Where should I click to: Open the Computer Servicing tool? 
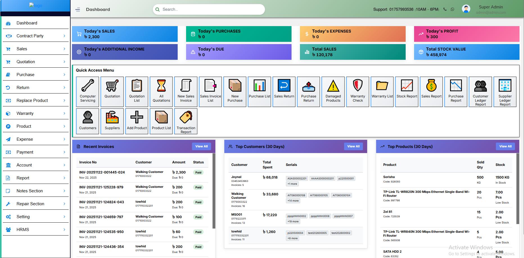[87, 92]
